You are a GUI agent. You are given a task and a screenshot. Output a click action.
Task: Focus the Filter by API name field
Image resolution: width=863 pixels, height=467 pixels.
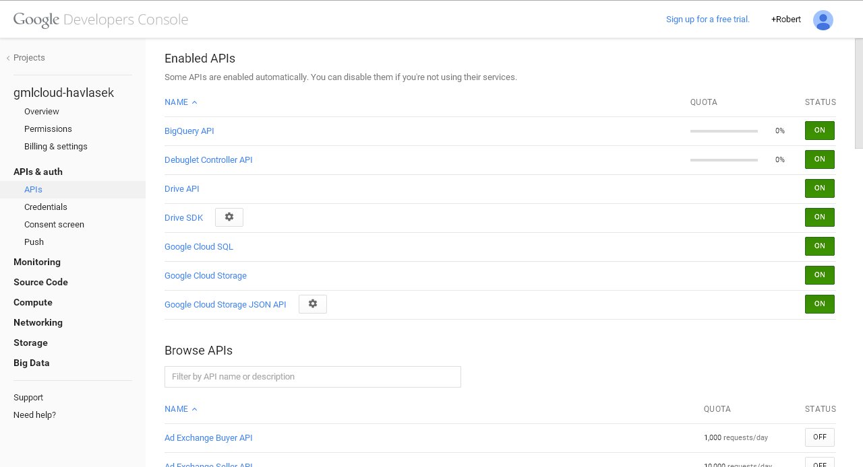tap(312, 377)
